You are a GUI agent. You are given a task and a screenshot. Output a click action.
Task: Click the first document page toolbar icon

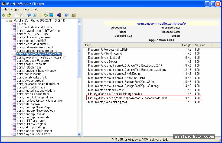[x=17, y=15]
